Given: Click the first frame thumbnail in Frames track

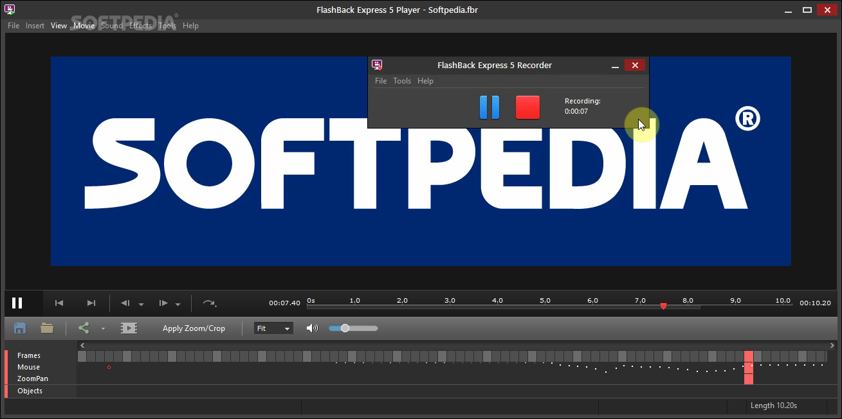Looking at the screenshot, I should pyautogui.click(x=82, y=356).
